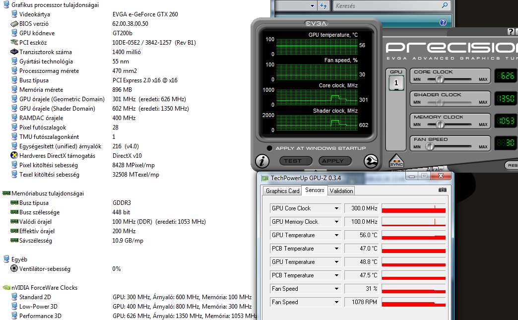Open the GPU Core Clock sensor dropdown

(x=336, y=208)
